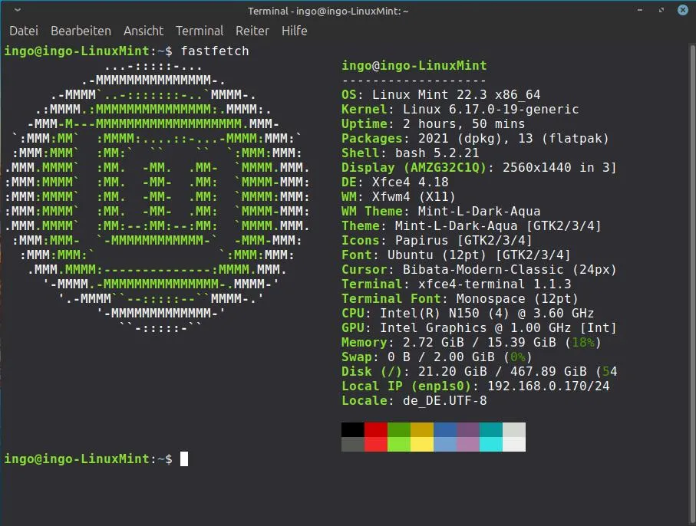Open the Hilfe menu

click(294, 31)
